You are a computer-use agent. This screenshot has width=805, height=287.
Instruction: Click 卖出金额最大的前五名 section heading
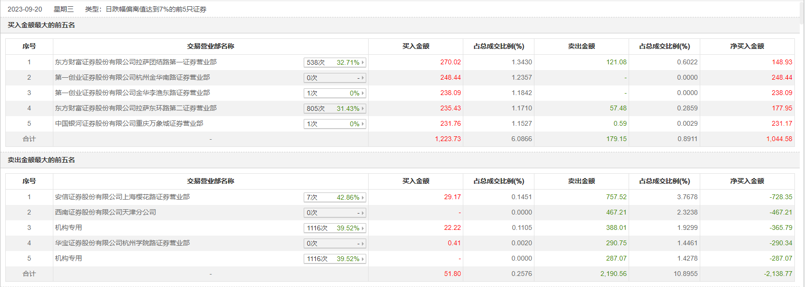pos(41,160)
